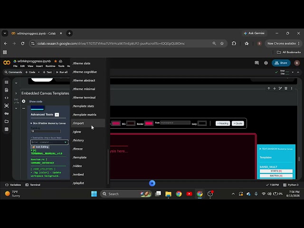
Task: Edit the cell with pencil icon
Action: (280, 88)
